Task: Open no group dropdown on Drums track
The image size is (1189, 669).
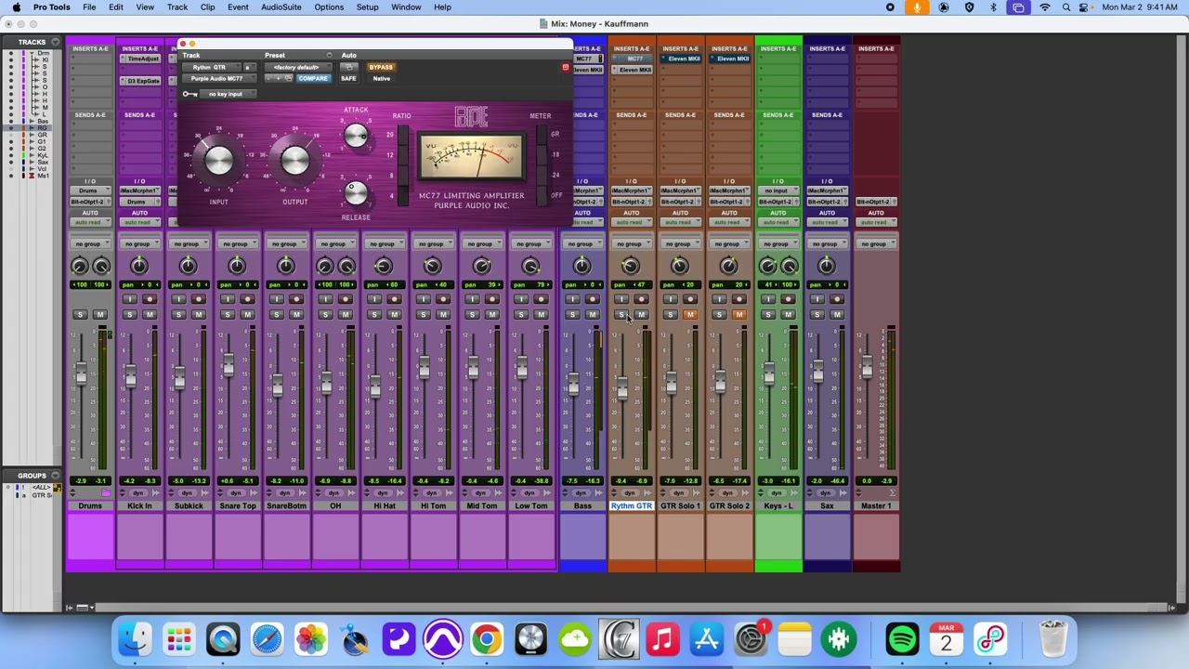Action: tap(90, 243)
